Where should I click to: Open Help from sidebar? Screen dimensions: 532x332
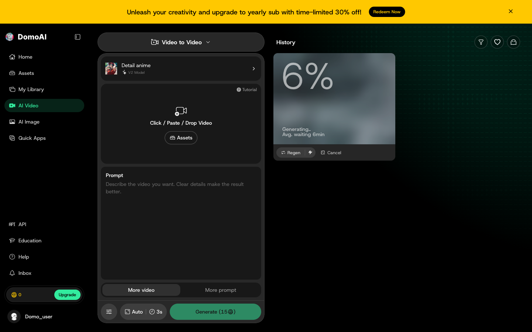[44, 257]
